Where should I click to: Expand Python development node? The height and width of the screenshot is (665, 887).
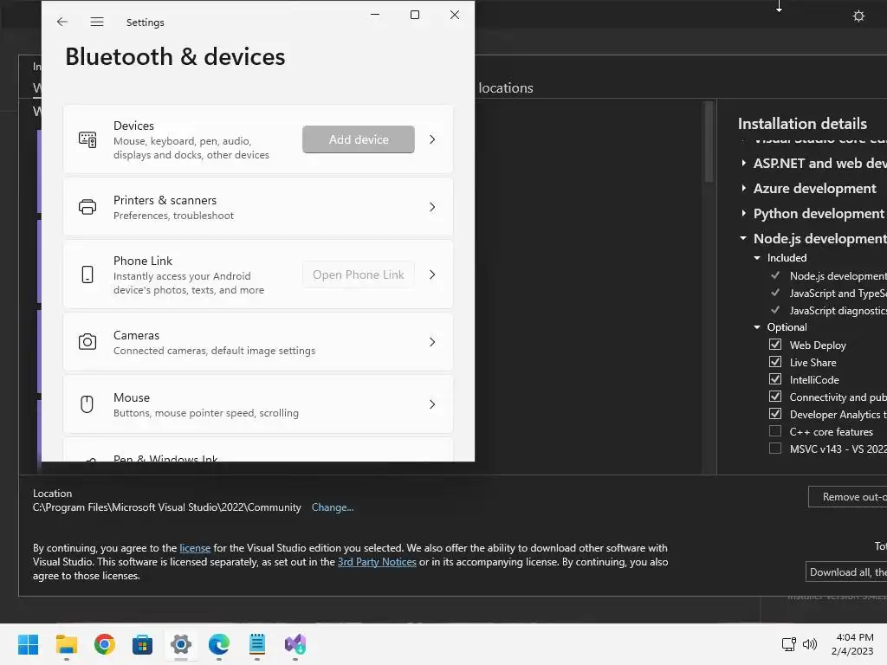point(744,213)
